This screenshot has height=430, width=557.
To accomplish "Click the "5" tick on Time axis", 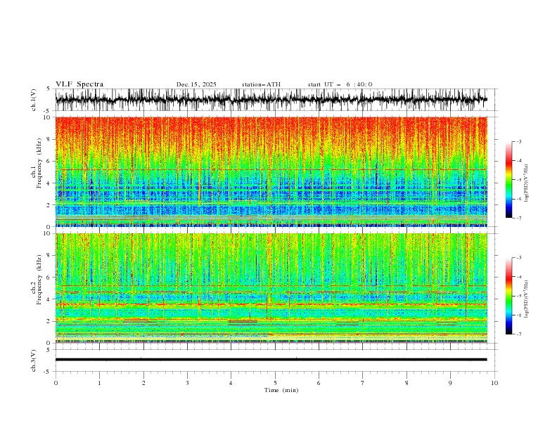I will tap(275, 383).
